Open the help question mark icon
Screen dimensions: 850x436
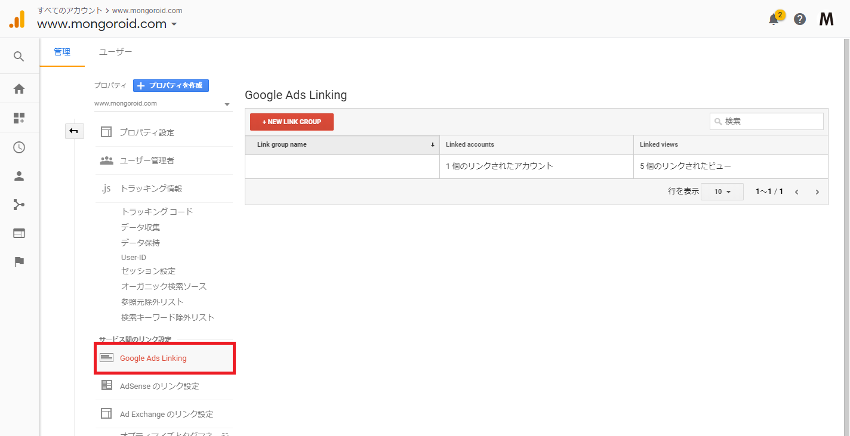800,19
